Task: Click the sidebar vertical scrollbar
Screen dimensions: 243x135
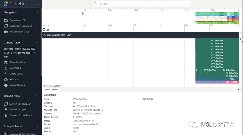Action: (x=41, y=42)
